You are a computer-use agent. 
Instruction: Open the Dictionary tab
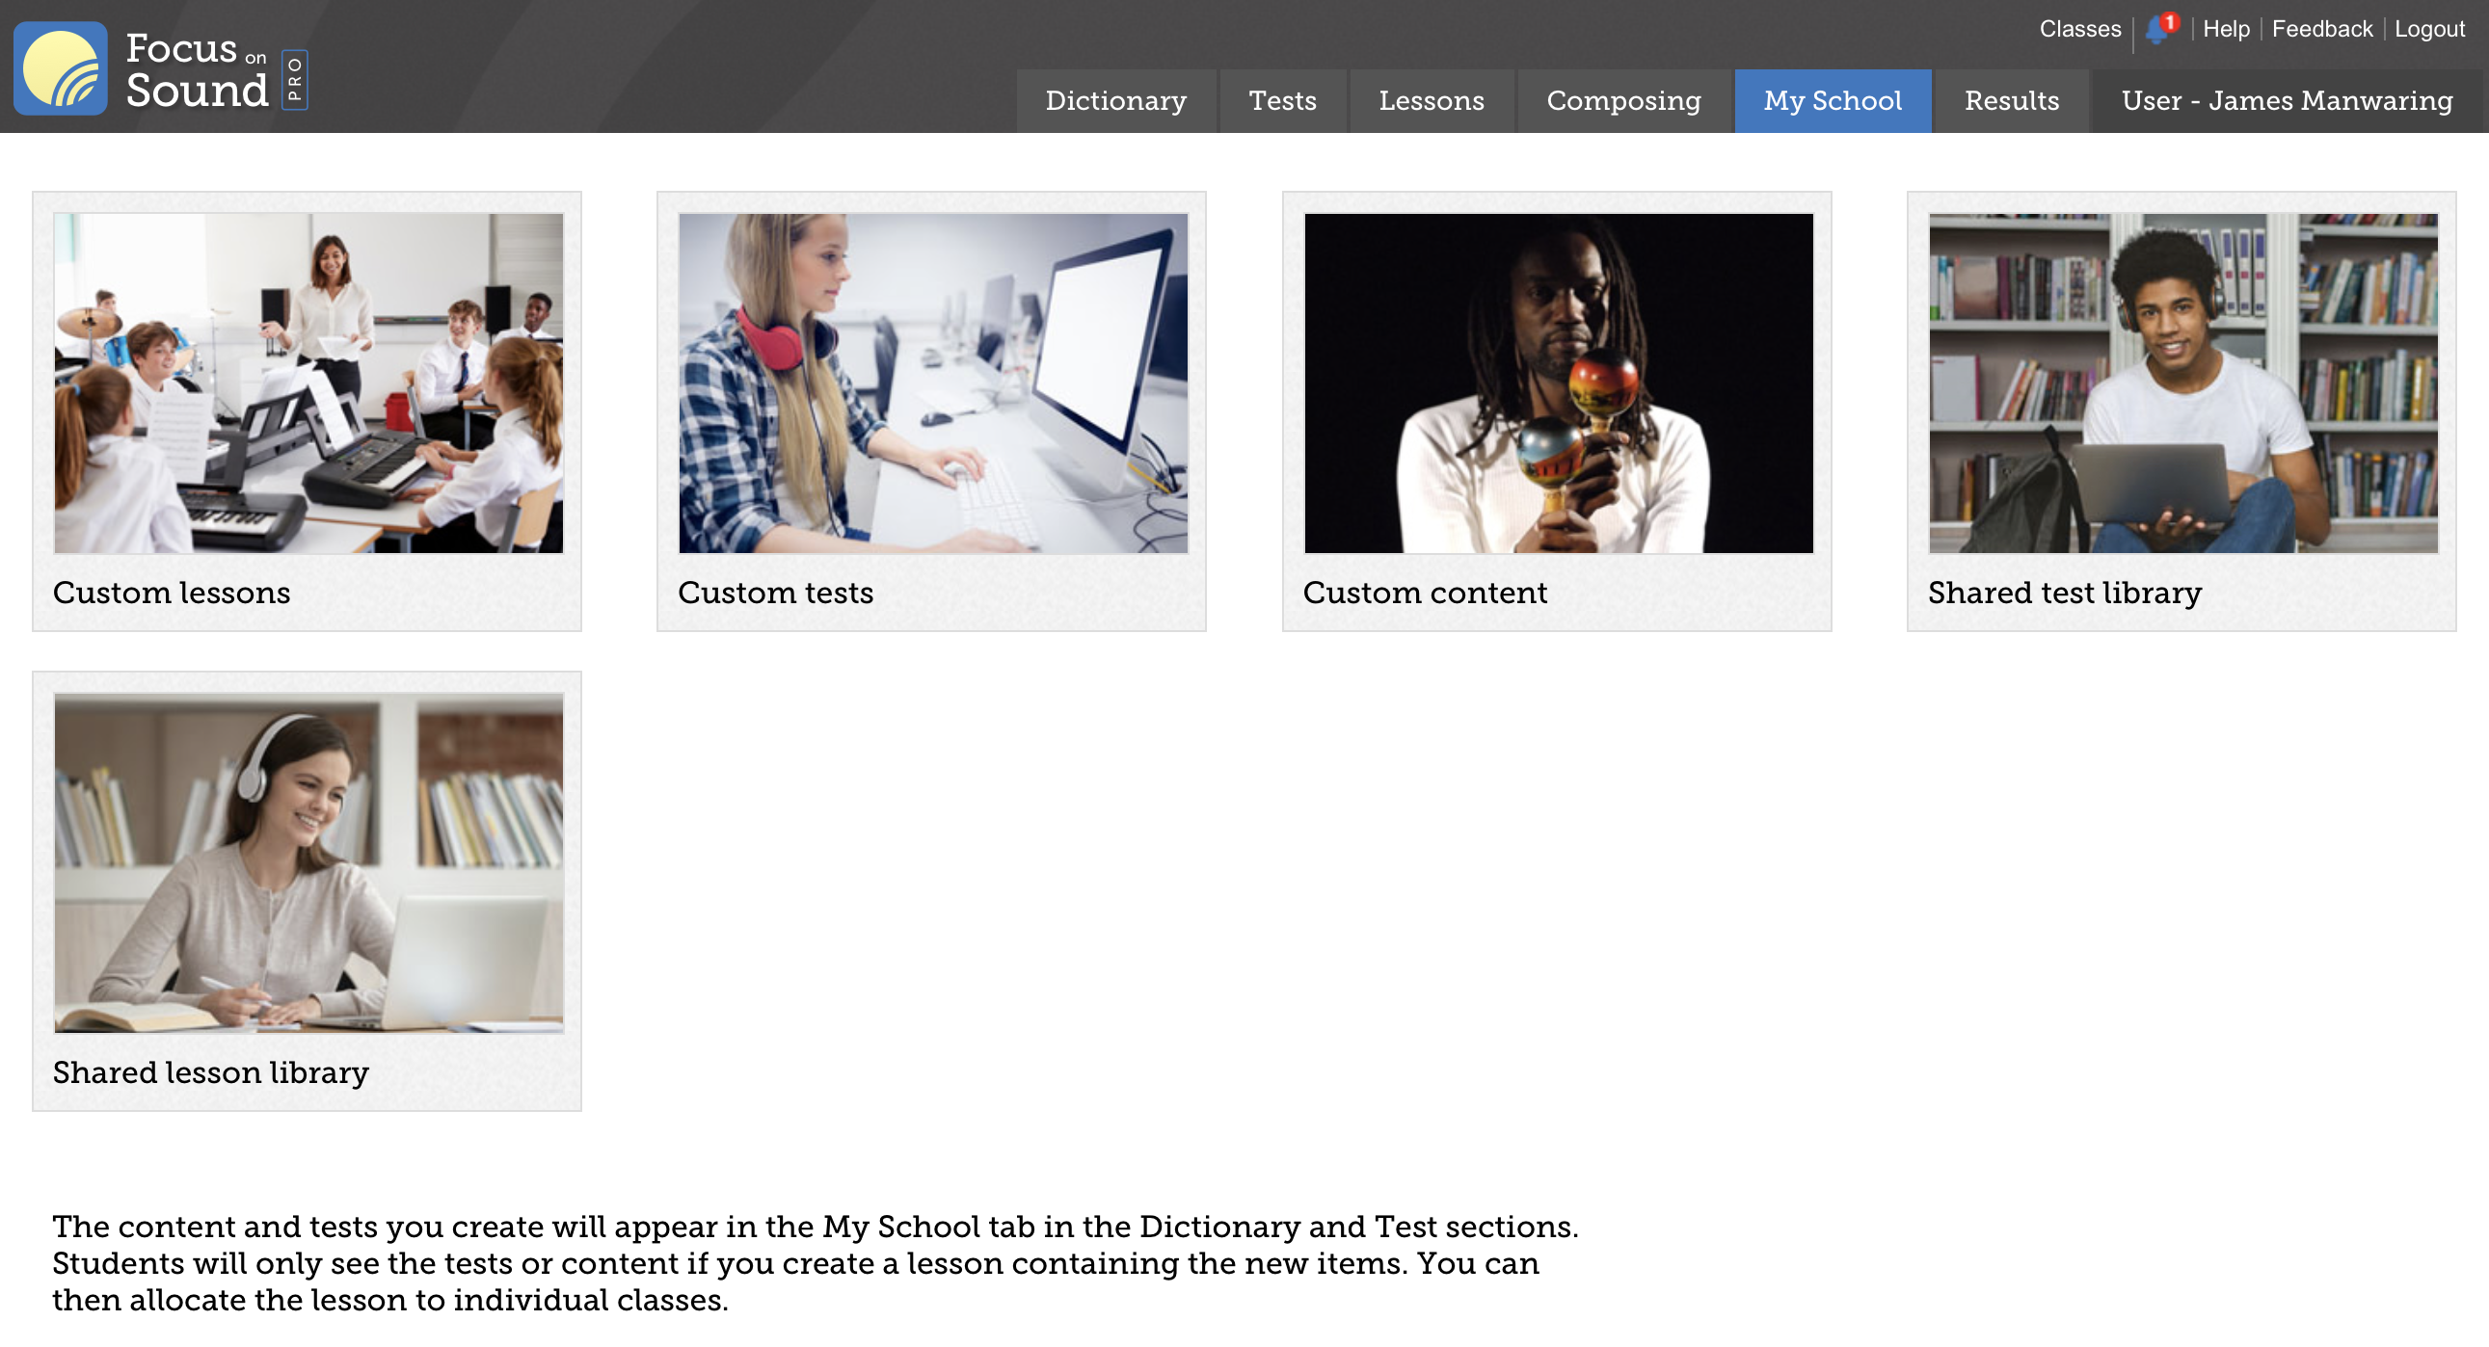(x=1116, y=100)
